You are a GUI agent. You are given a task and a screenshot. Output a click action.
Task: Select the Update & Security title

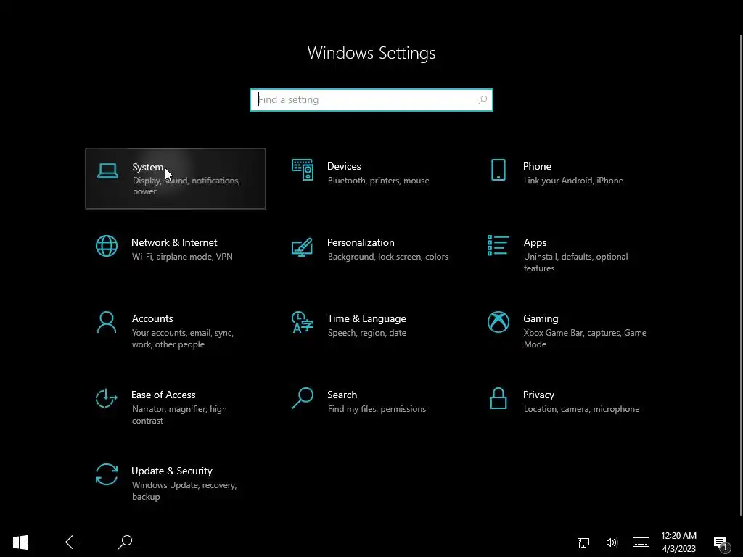(171, 471)
